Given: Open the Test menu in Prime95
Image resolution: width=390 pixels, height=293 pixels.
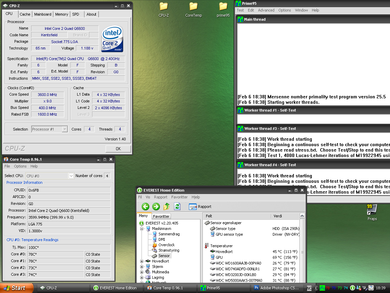Looking at the screenshot, I should [x=240, y=10].
